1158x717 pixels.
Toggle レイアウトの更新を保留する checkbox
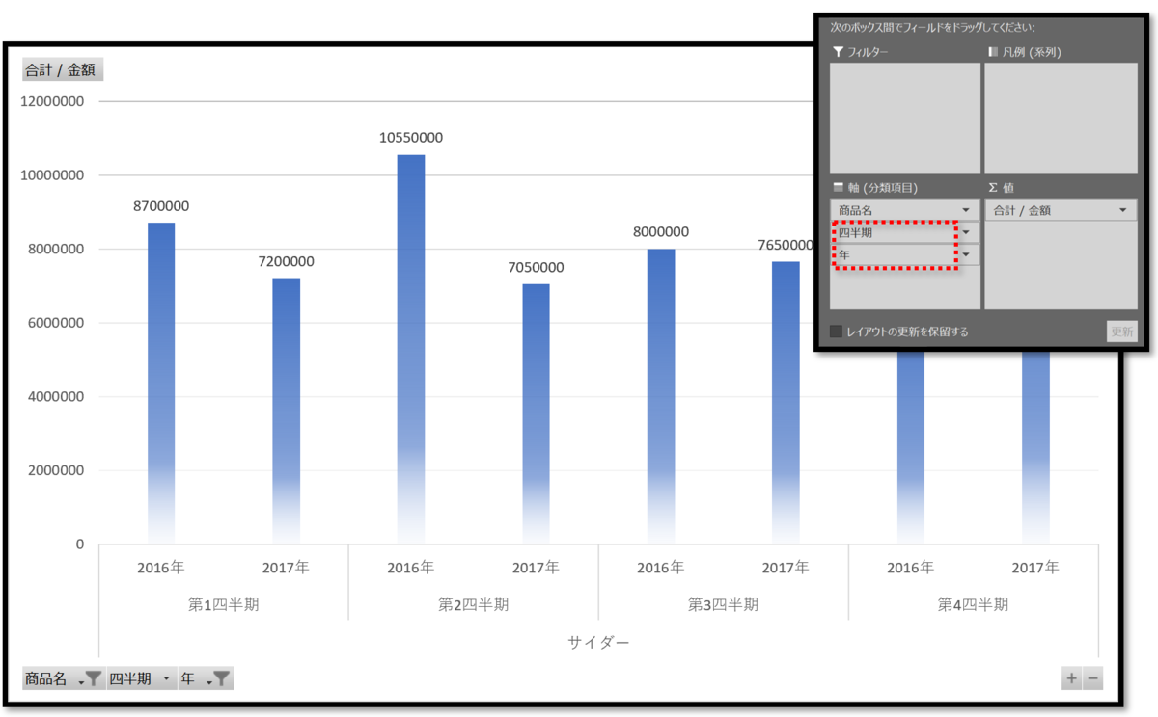tap(837, 332)
